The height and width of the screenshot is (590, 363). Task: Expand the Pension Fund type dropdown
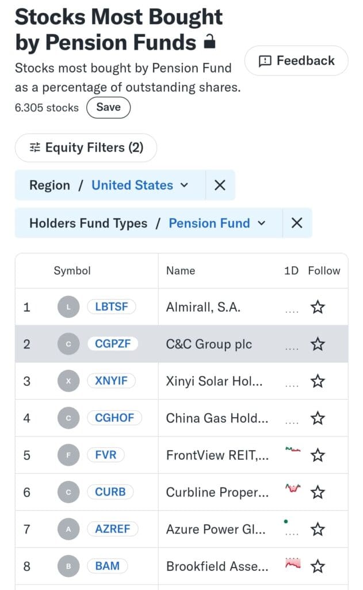(x=217, y=223)
